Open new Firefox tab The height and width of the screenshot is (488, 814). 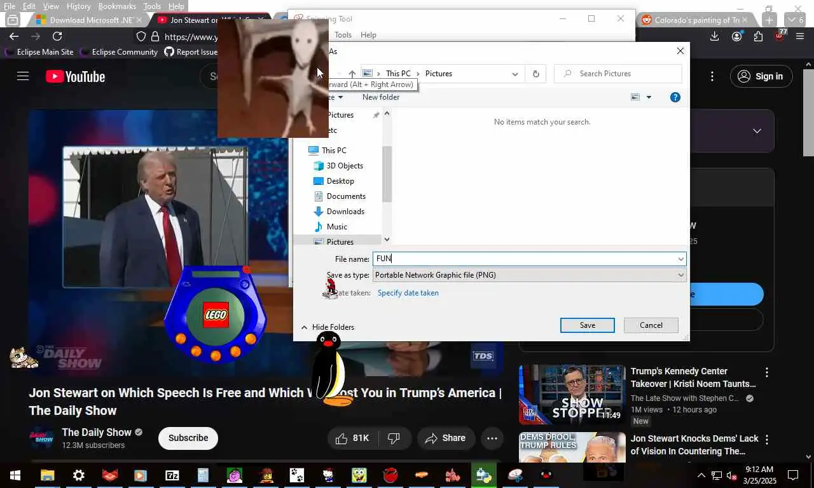tap(769, 20)
